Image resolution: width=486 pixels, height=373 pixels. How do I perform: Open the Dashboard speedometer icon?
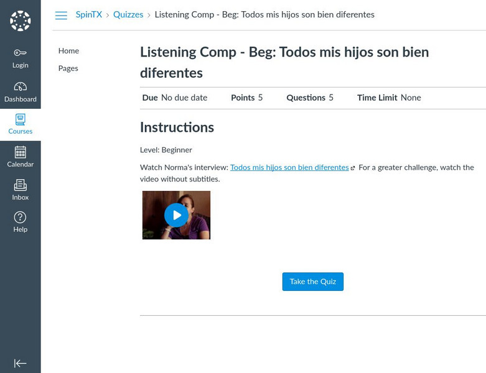click(20, 87)
